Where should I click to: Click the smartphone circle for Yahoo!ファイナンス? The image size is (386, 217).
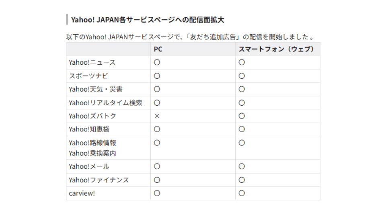coord(242,180)
